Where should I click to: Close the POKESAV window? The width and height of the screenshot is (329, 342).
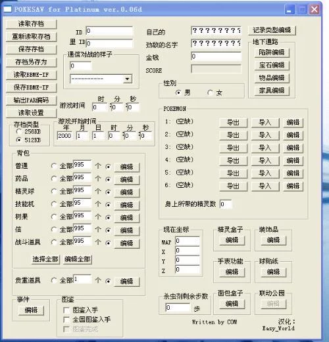pyautogui.click(x=315, y=10)
